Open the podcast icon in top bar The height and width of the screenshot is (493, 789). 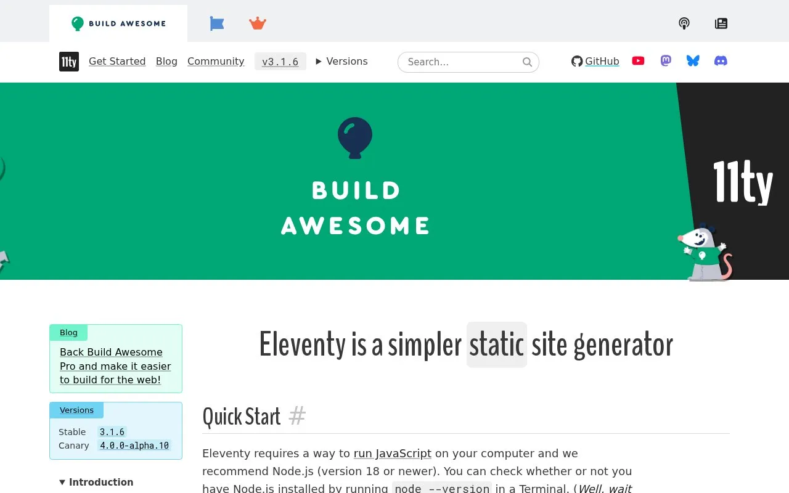coord(684,23)
